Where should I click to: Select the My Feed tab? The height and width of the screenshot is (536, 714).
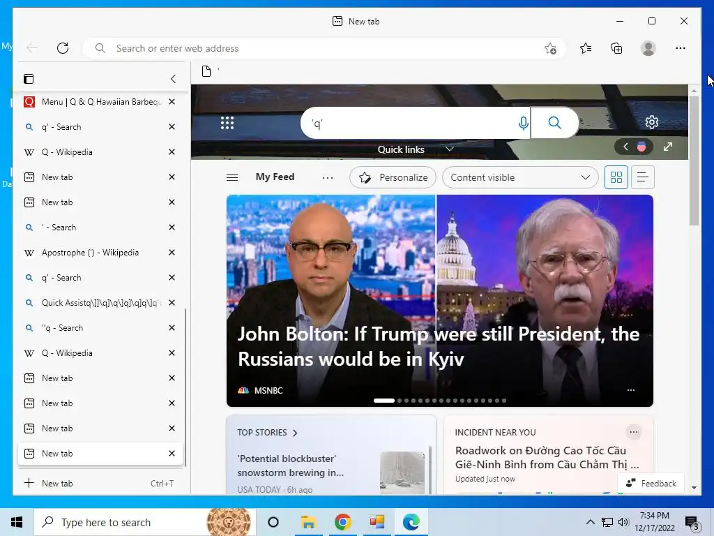275,177
